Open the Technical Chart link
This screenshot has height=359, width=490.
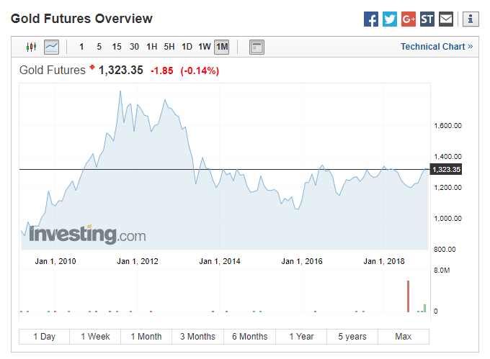pyautogui.click(x=437, y=47)
